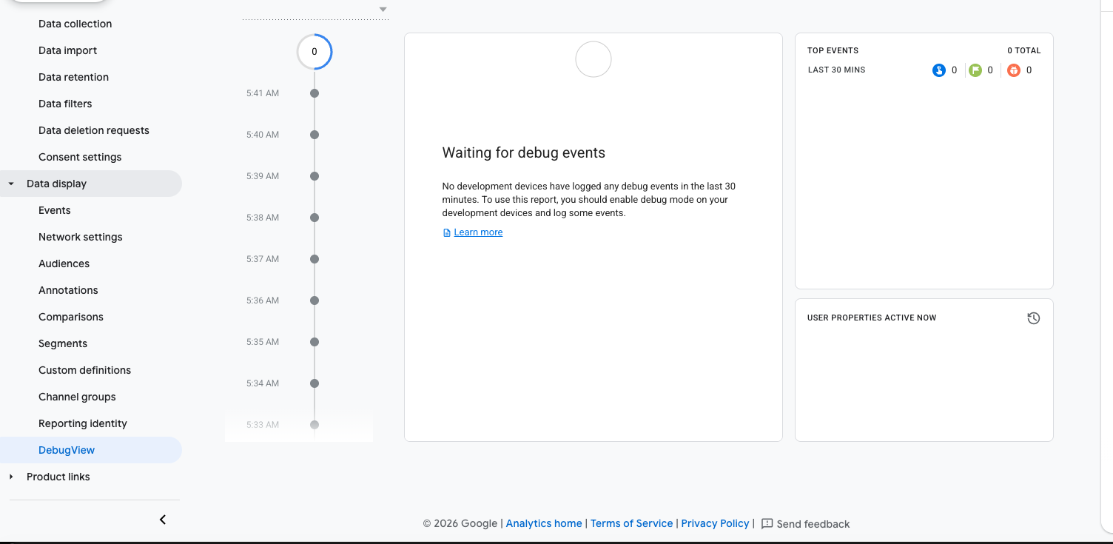Open the Learn more link
1113x544 pixels.
477,232
